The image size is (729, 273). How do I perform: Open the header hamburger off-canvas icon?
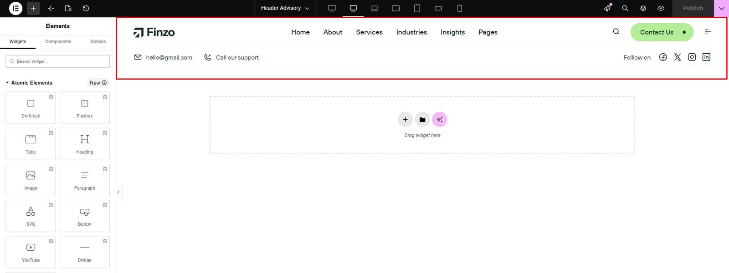click(x=708, y=31)
